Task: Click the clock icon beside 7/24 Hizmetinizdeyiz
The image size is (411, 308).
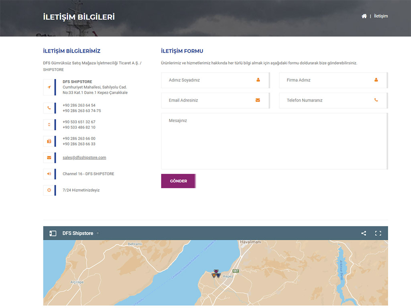Action: click(49, 190)
